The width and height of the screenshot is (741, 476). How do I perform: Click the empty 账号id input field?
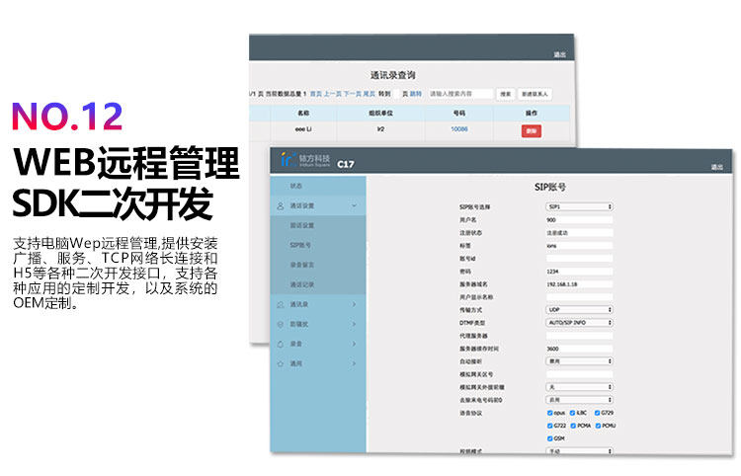pyautogui.click(x=579, y=259)
